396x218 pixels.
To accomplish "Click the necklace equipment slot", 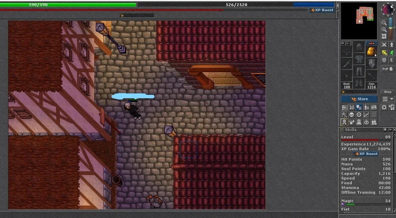I will [347, 52].
